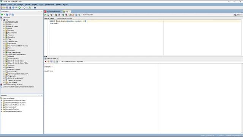Expand the Otros Usuarios tree node
The image size is (243, 137).
pos(4,83)
